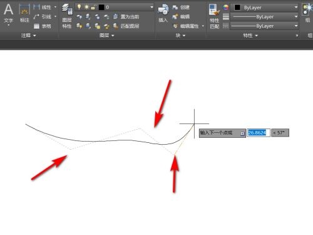Image resolution: width=313 pixels, height=235 pixels.
Task: Expand the 图层 panel
Action: pos(106,36)
